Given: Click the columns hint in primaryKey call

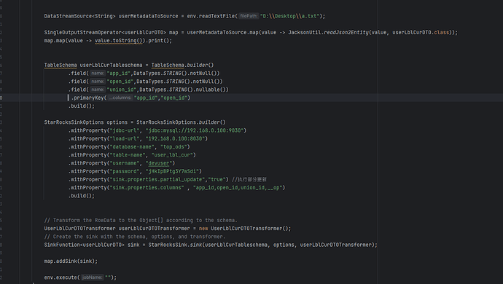Looking at the screenshot, I should click(x=120, y=98).
